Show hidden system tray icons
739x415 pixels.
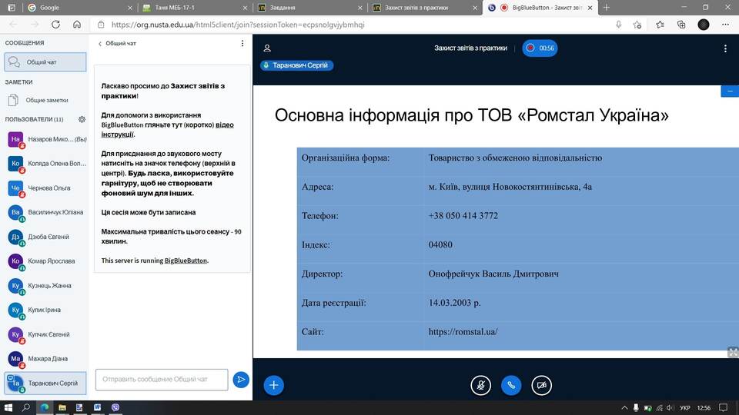point(624,407)
